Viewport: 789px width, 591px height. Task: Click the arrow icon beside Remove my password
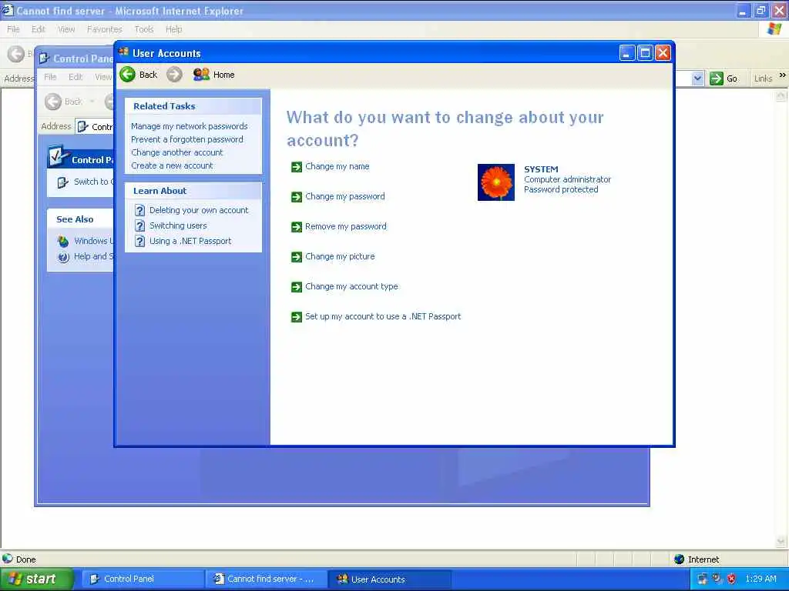click(x=297, y=227)
